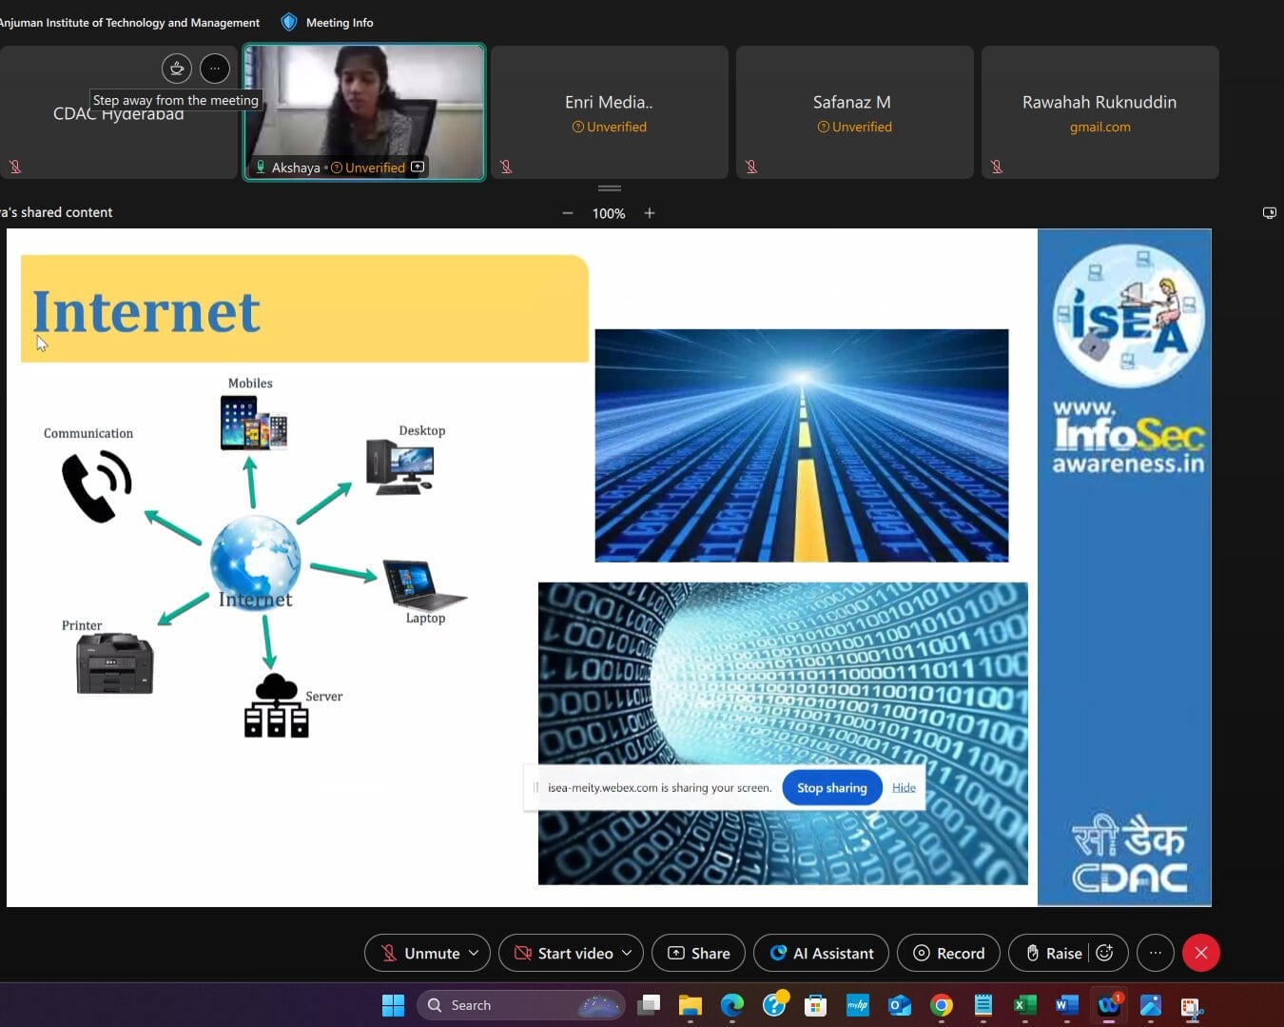Screen dimensions: 1284x1027
Task: Open Excel from the taskbar
Action: pyautogui.click(x=1025, y=1005)
